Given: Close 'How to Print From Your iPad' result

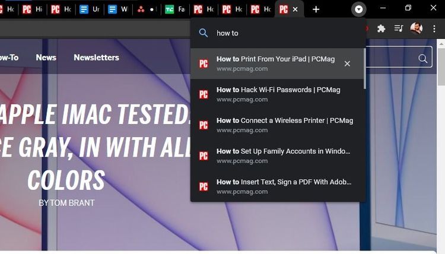Looking at the screenshot, I should pyautogui.click(x=347, y=63).
